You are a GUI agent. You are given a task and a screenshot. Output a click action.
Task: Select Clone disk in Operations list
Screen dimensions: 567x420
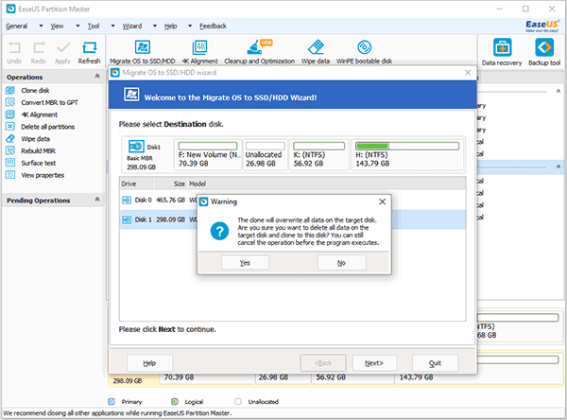(x=37, y=90)
